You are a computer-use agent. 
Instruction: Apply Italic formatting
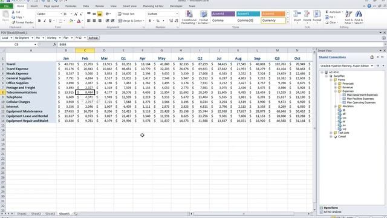(45, 21)
